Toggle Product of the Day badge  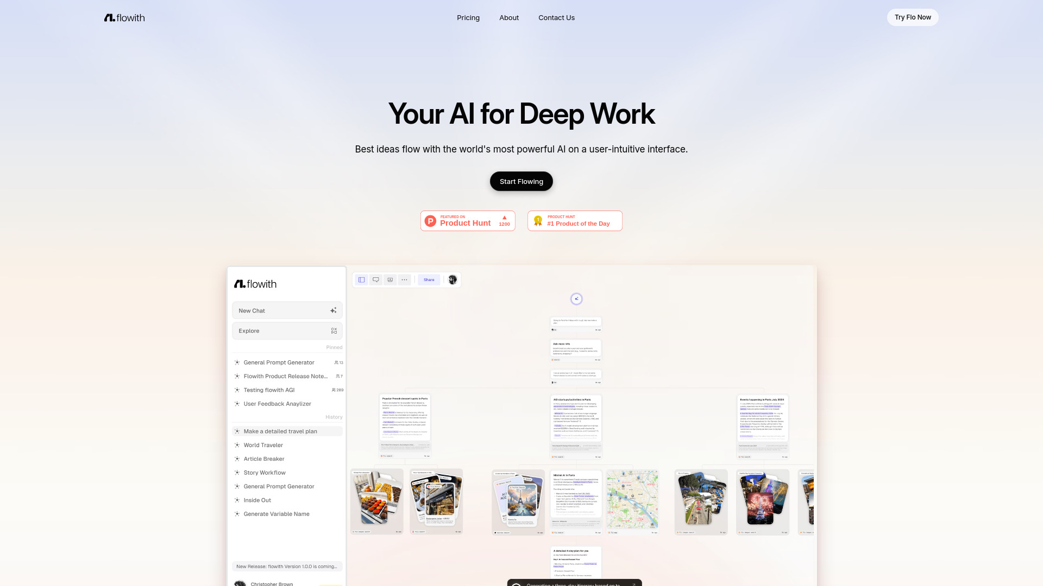pos(575,220)
